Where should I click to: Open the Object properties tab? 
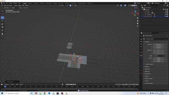[141, 55]
